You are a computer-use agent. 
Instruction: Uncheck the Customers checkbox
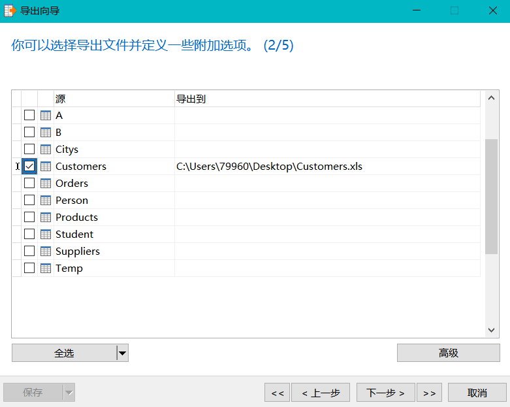click(x=29, y=166)
